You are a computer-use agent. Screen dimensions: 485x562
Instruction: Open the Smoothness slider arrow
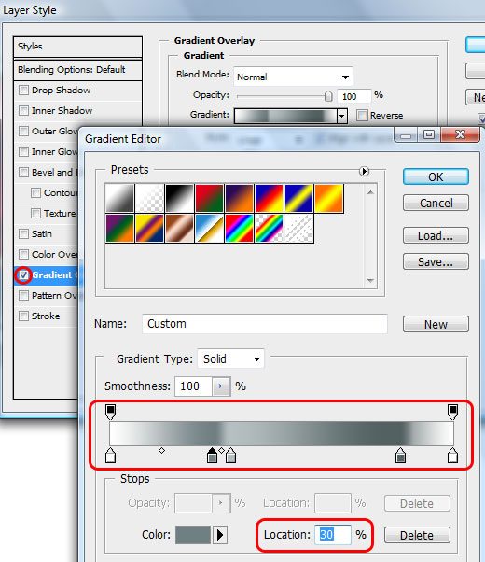click(221, 386)
